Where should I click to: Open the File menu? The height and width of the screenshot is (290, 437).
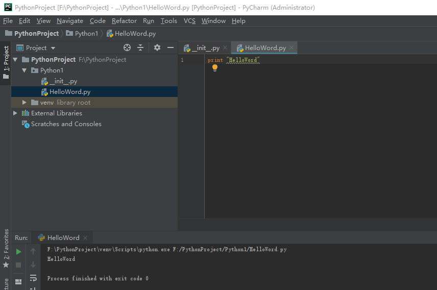(x=8, y=21)
